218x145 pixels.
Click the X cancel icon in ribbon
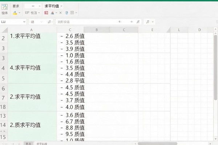point(60,13)
